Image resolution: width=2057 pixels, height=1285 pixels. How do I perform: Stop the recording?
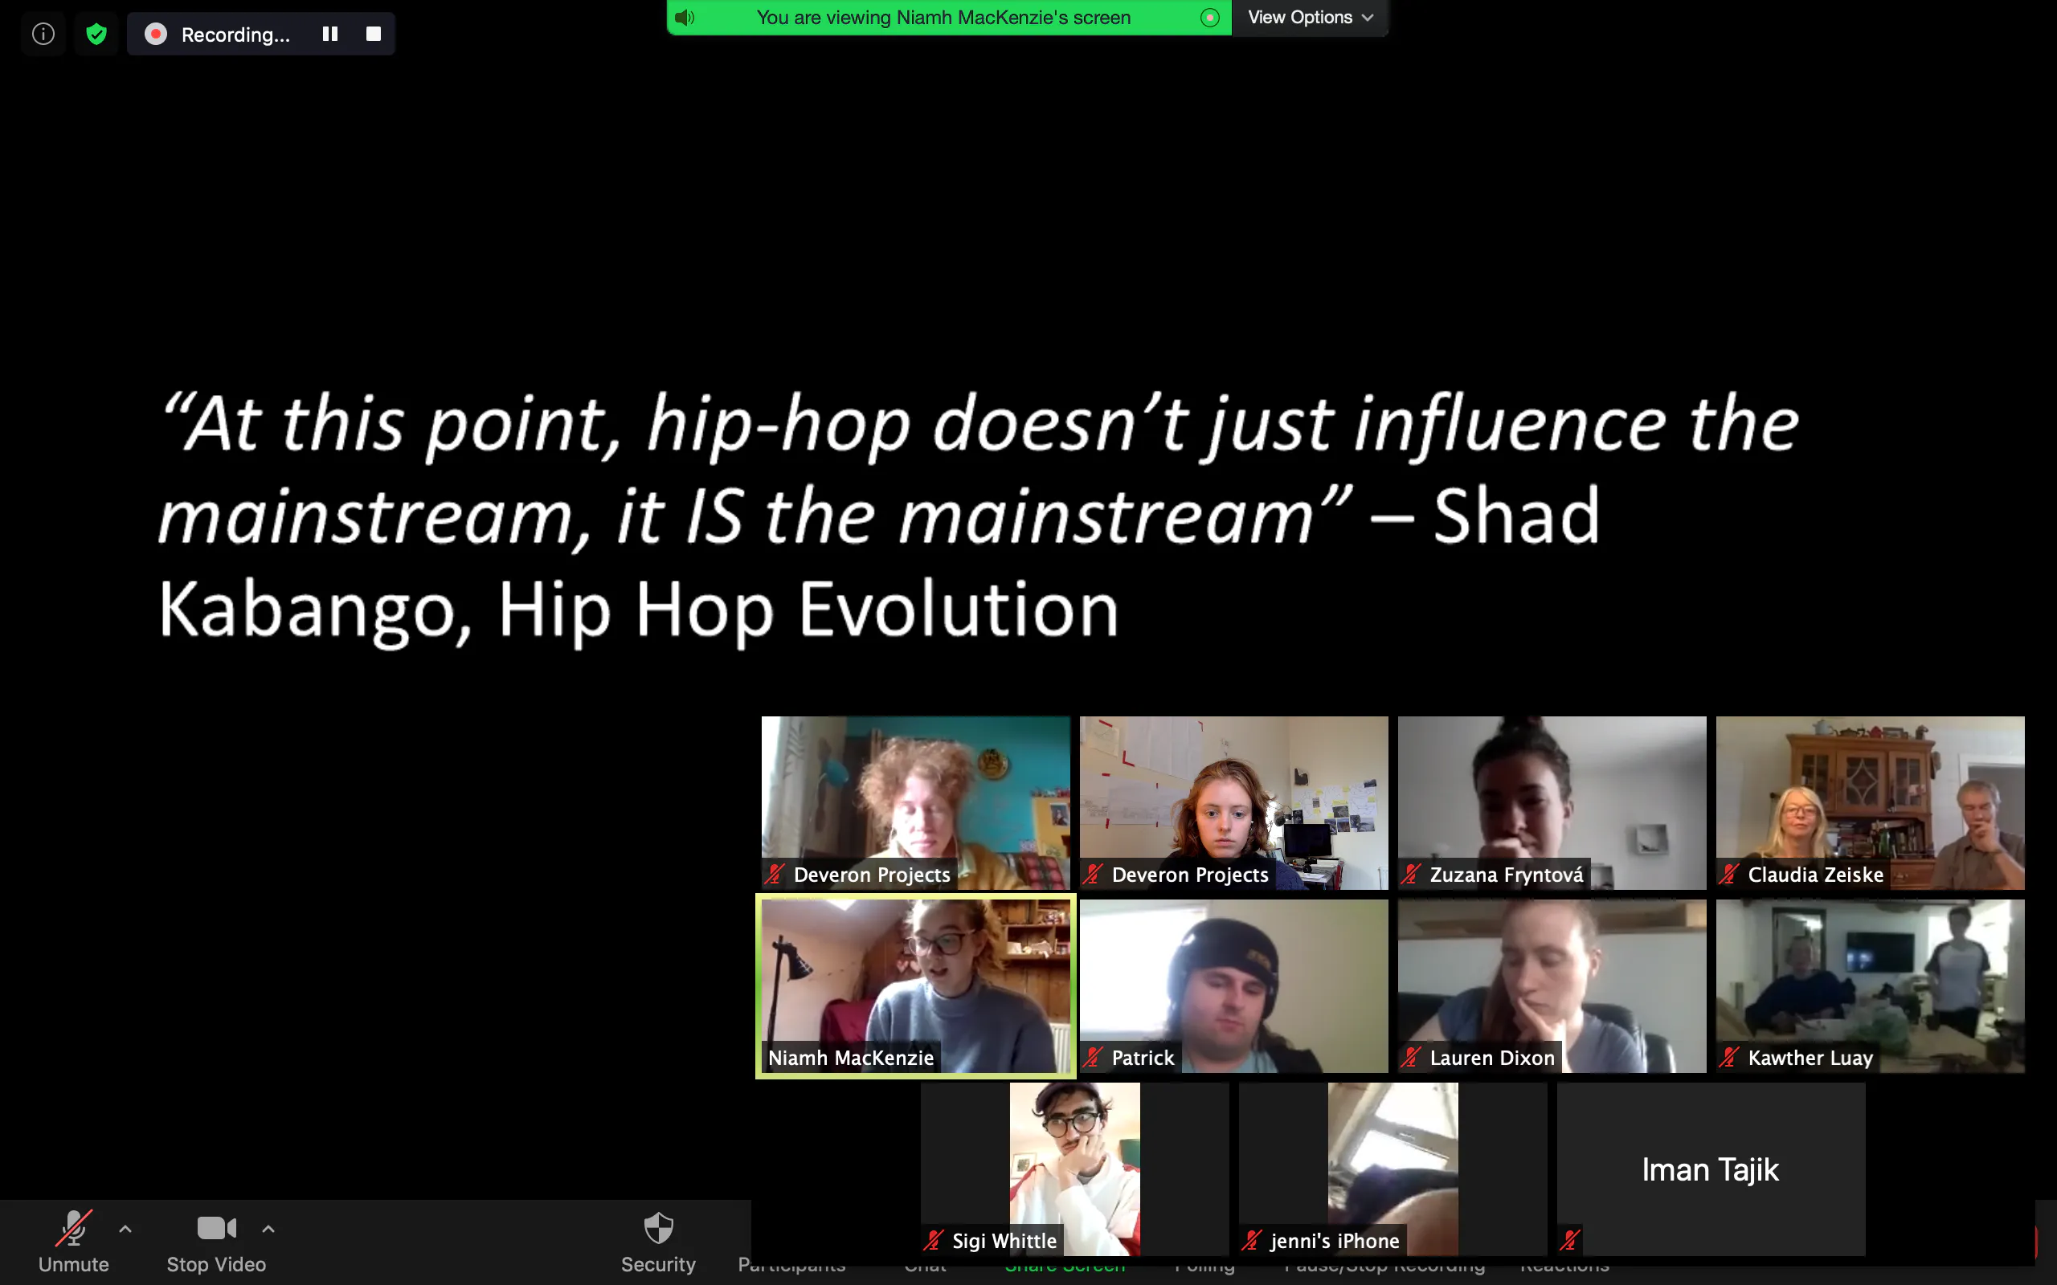(373, 34)
